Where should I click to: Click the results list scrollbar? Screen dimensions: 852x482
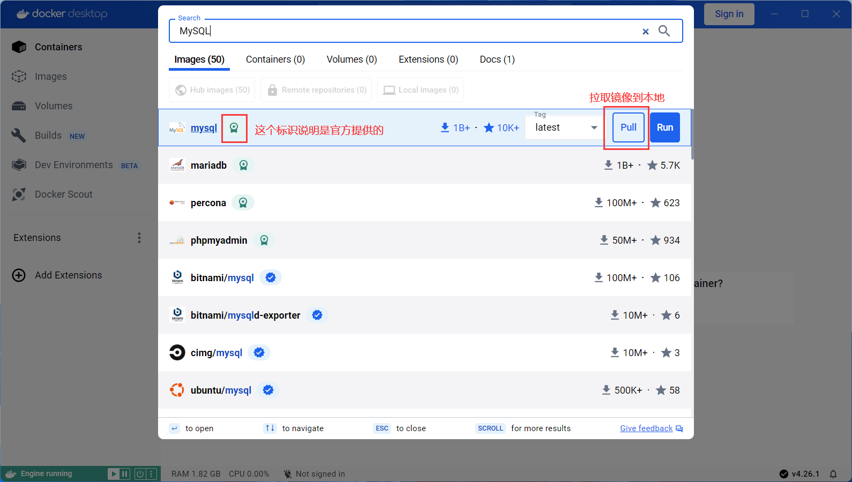692,134
